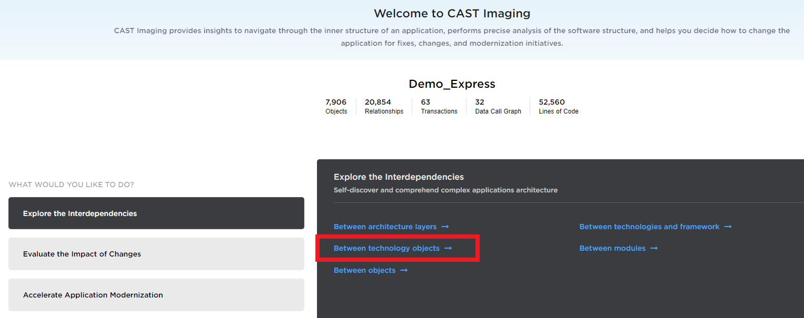Click arrow icon after Between architecture layers
Image resolution: width=804 pixels, height=318 pixels.
(445, 227)
